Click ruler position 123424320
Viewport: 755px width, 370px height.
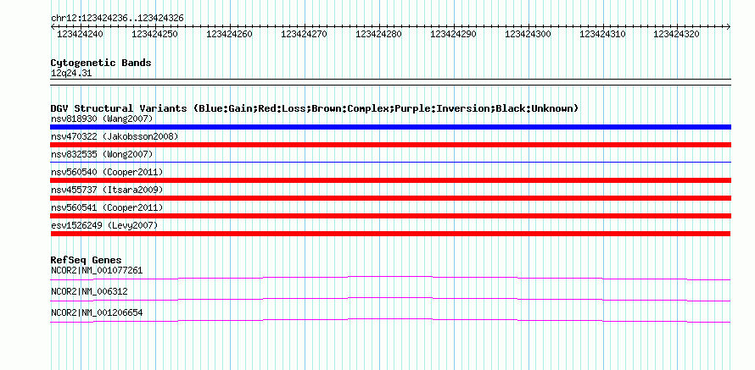click(676, 34)
